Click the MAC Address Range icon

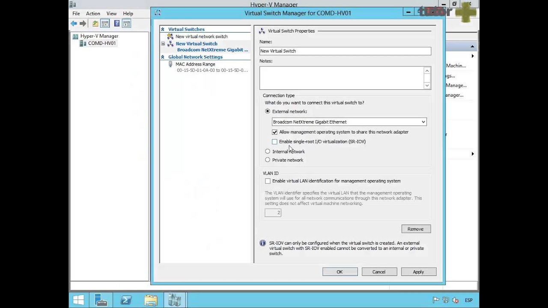[x=170, y=64]
